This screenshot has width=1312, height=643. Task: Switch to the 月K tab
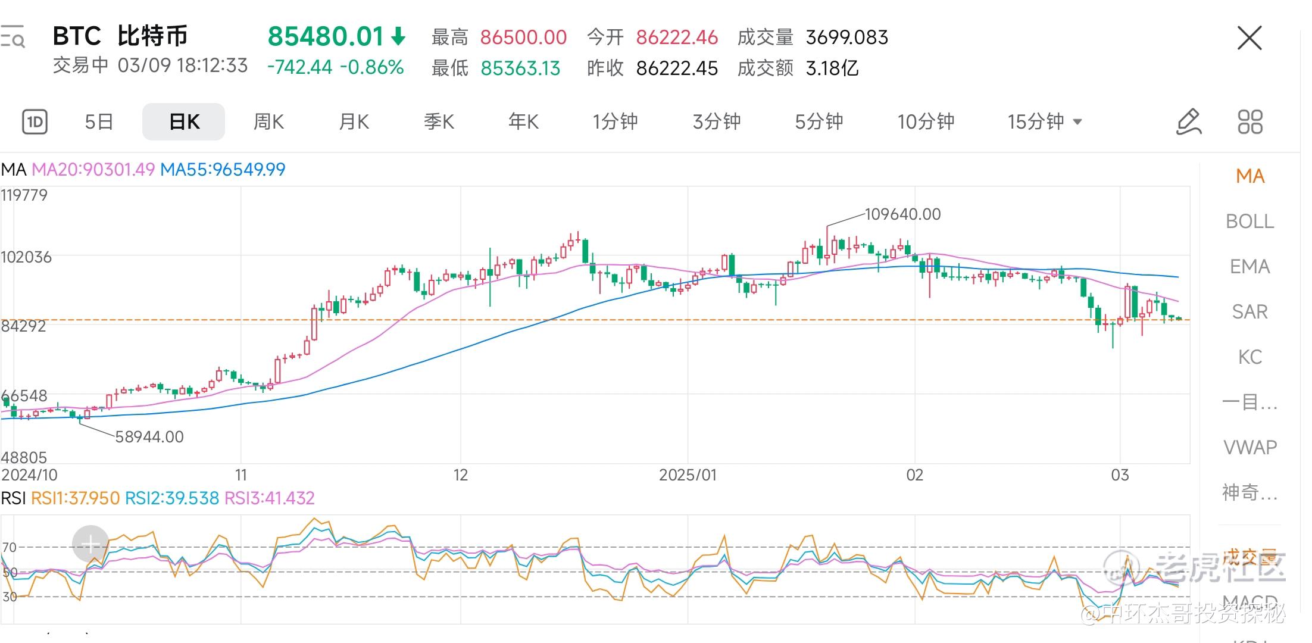pyautogui.click(x=354, y=122)
